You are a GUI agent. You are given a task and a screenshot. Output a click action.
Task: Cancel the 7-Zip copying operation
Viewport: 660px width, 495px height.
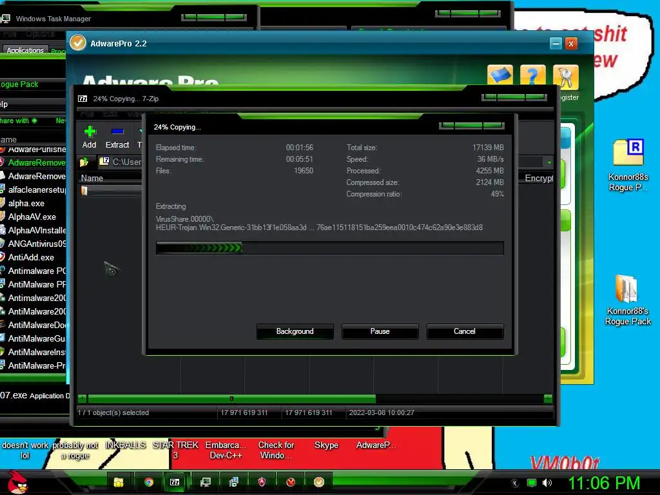pyautogui.click(x=465, y=331)
